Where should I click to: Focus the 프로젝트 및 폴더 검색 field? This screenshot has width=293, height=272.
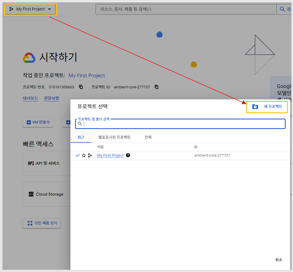180,124
